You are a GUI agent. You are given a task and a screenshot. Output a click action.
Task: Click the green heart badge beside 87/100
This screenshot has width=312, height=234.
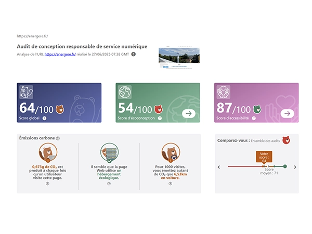[x=257, y=109]
